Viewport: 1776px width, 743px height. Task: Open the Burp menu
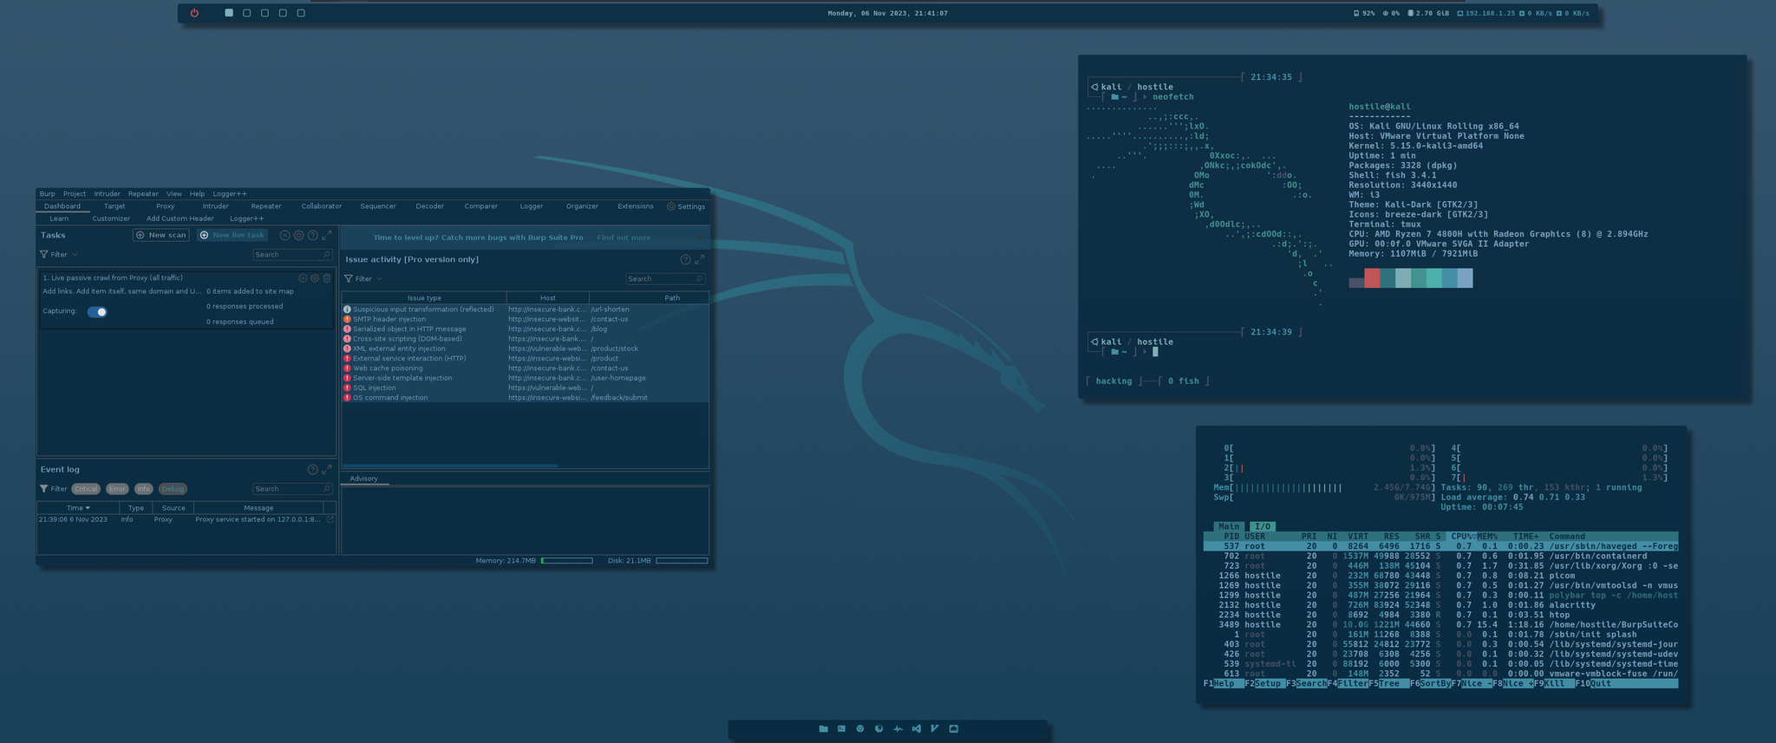coord(47,194)
